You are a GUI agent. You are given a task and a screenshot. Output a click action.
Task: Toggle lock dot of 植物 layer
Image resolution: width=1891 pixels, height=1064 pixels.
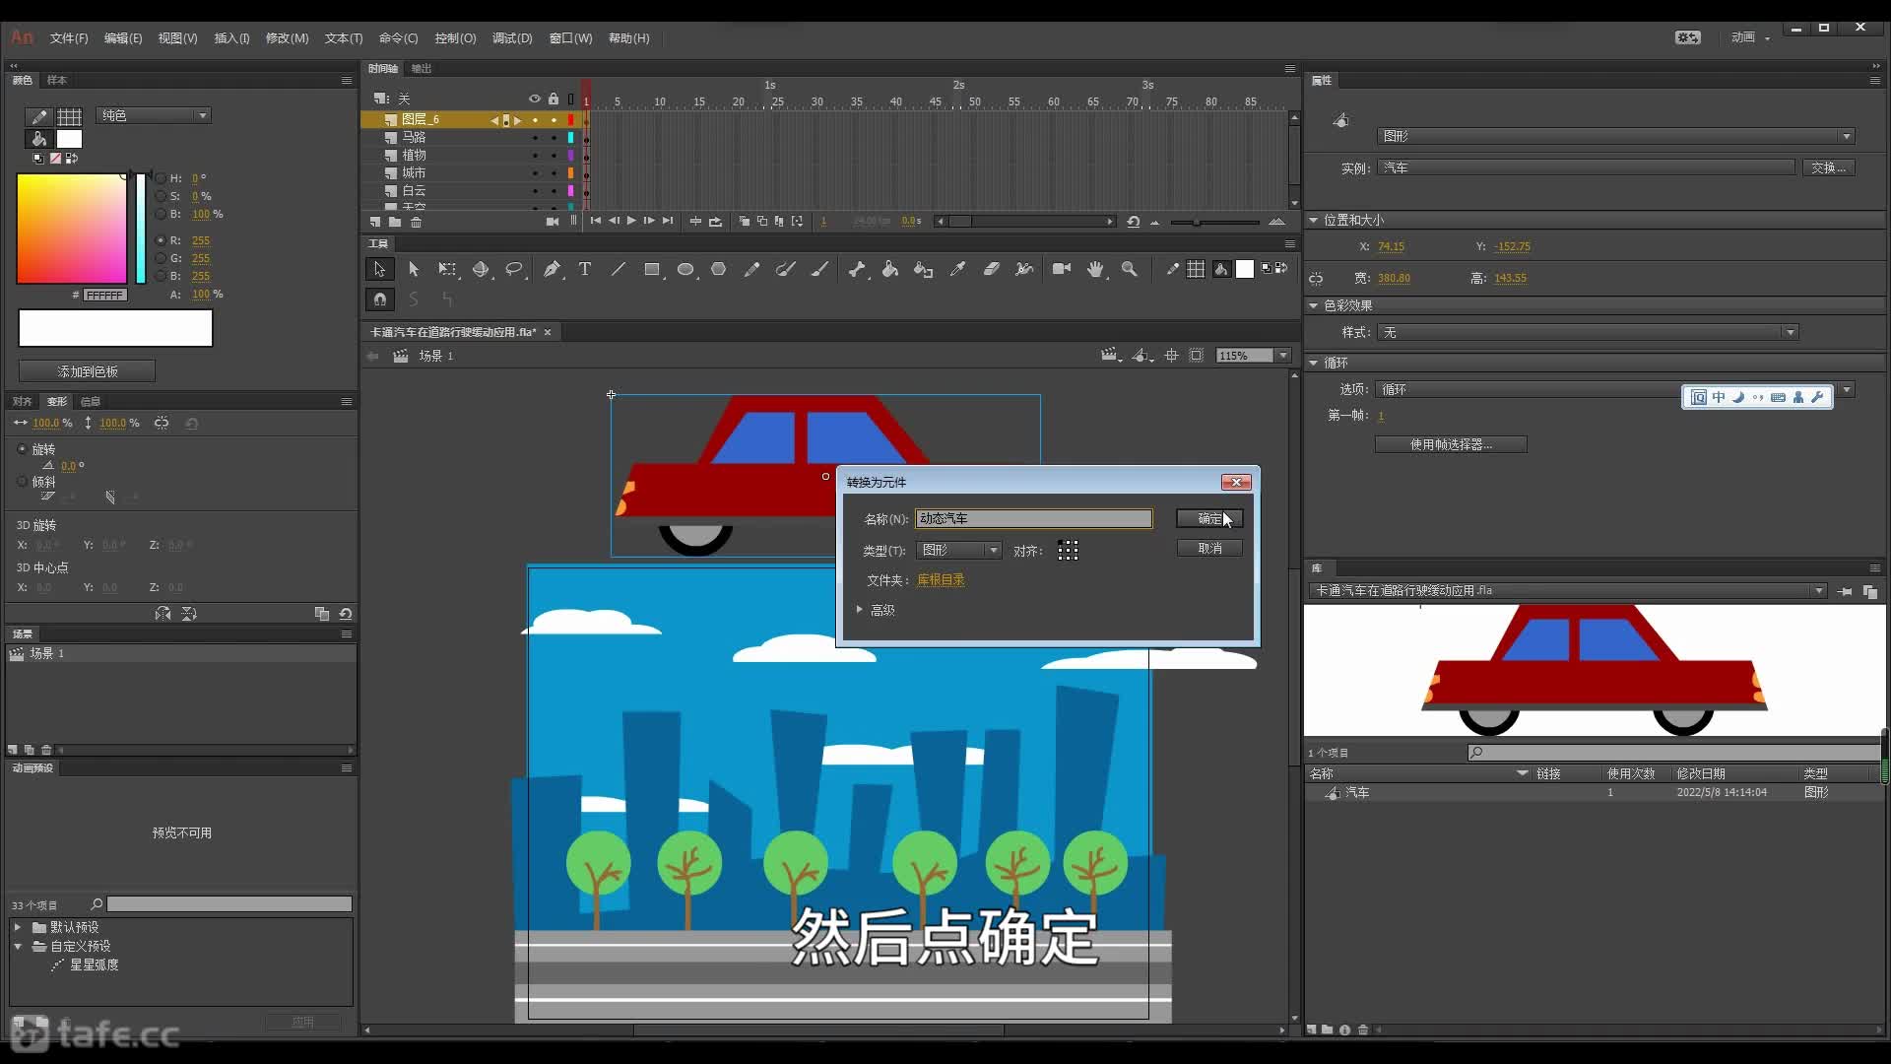pyautogui.click(x=554, y=156)
